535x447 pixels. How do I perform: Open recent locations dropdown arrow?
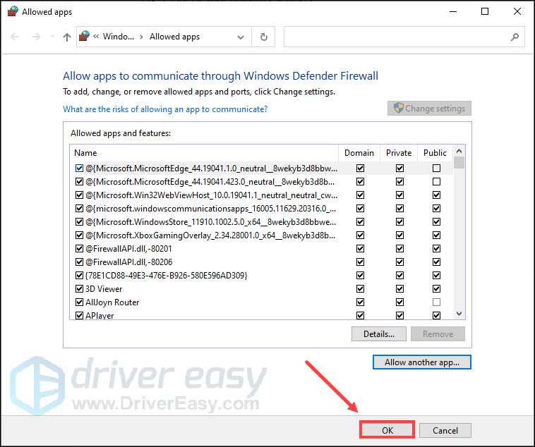pyautogui.click(x=52, y=37)
